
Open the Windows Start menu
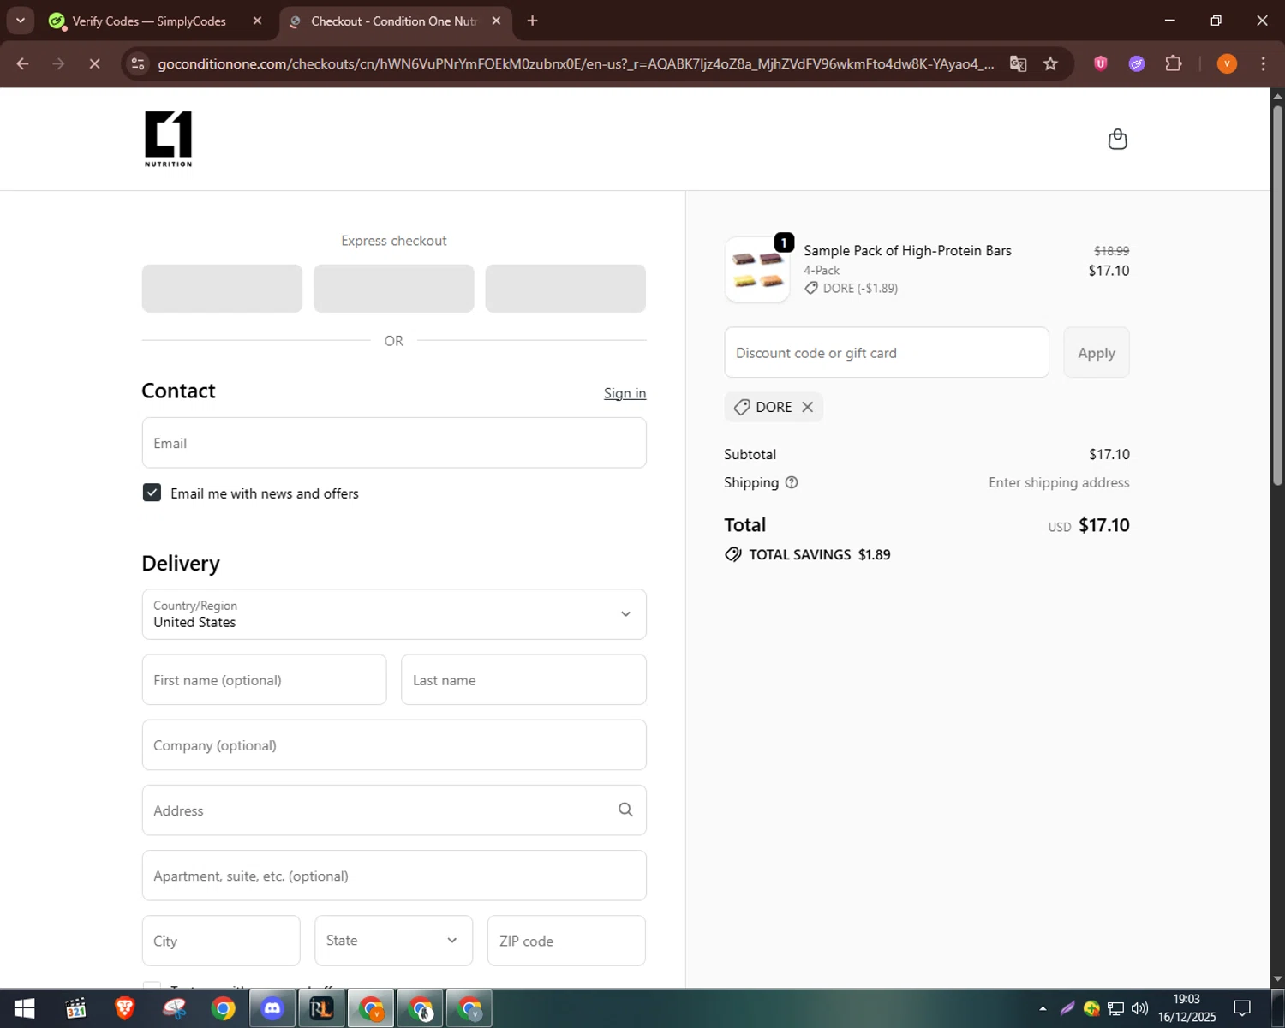click(24, 1009)
